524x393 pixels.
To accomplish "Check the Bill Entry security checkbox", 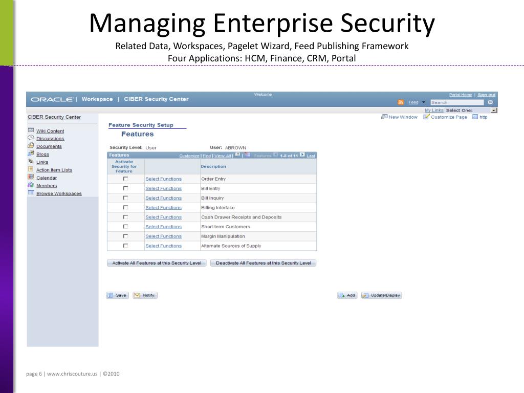I will 126,188.
